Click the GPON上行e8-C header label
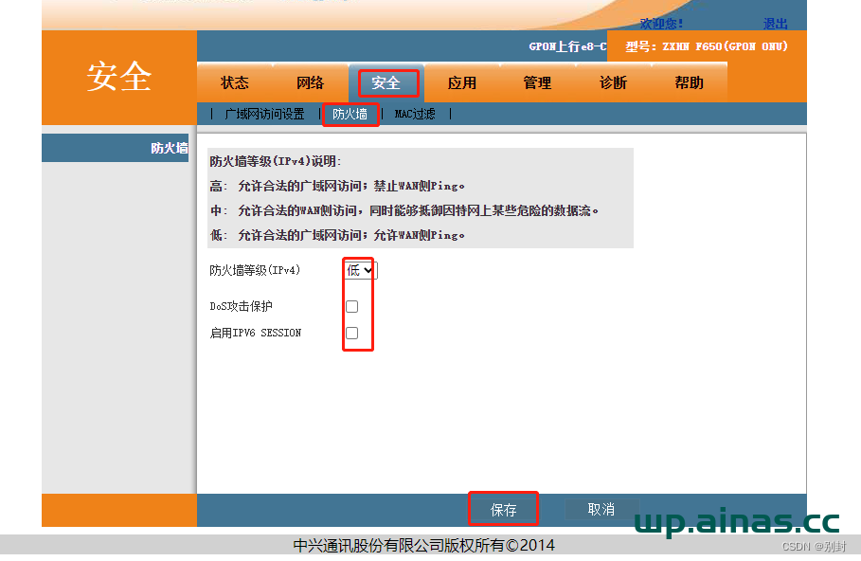Screen dimensions: 861x561 coord(566,45)
